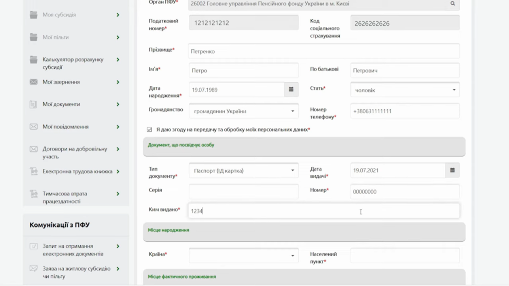Open Калькулятор розрахунку субсидії menu item
The height and width of the screenshot is (286, 509).
[73, 63]
